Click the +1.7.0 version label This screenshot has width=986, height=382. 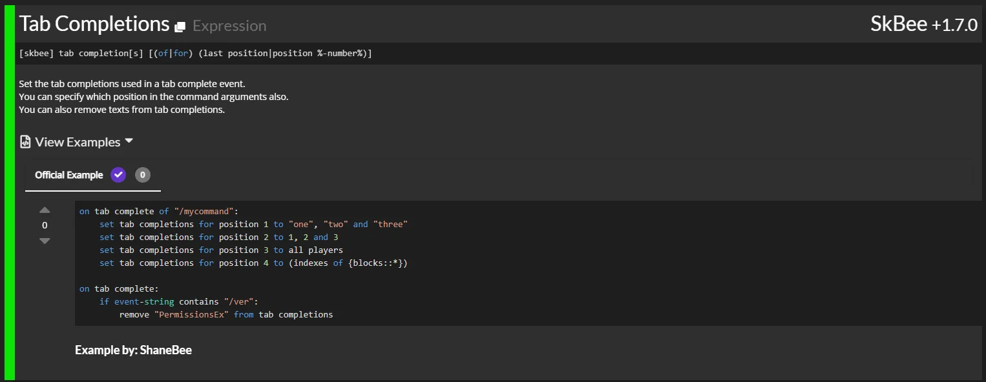[x=954, y=25]
